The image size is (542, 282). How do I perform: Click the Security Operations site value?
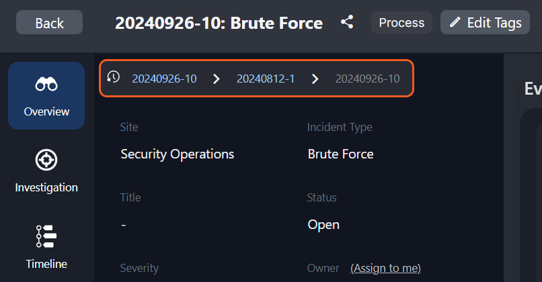[178, 154]
